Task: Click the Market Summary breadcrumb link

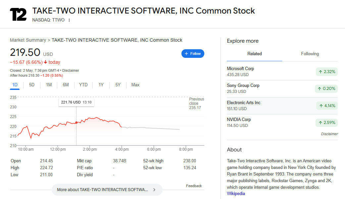Action: (28, 40)
